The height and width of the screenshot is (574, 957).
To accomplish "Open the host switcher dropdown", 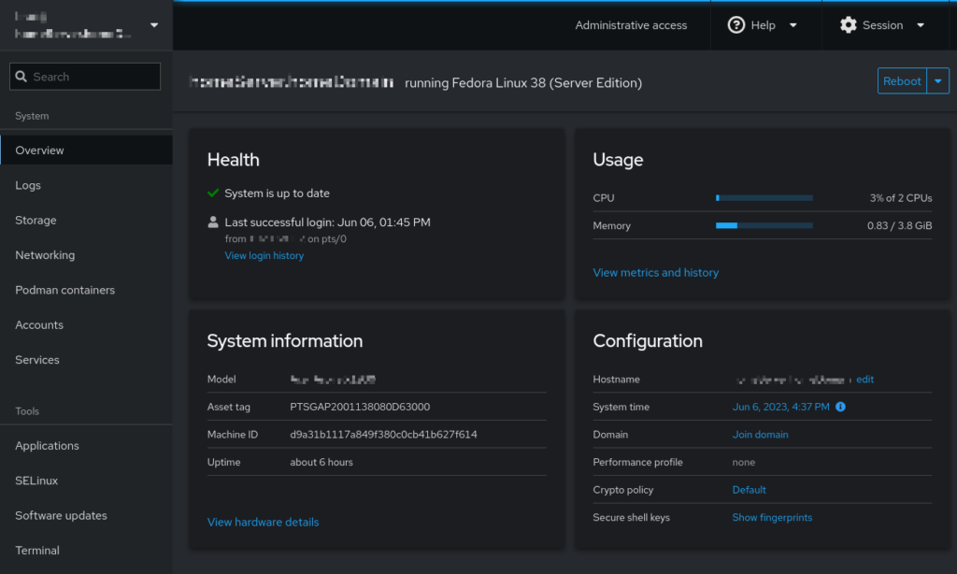I will click(x=154, y=25).
